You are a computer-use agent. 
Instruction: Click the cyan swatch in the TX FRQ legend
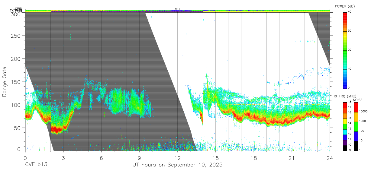point(345,132)
